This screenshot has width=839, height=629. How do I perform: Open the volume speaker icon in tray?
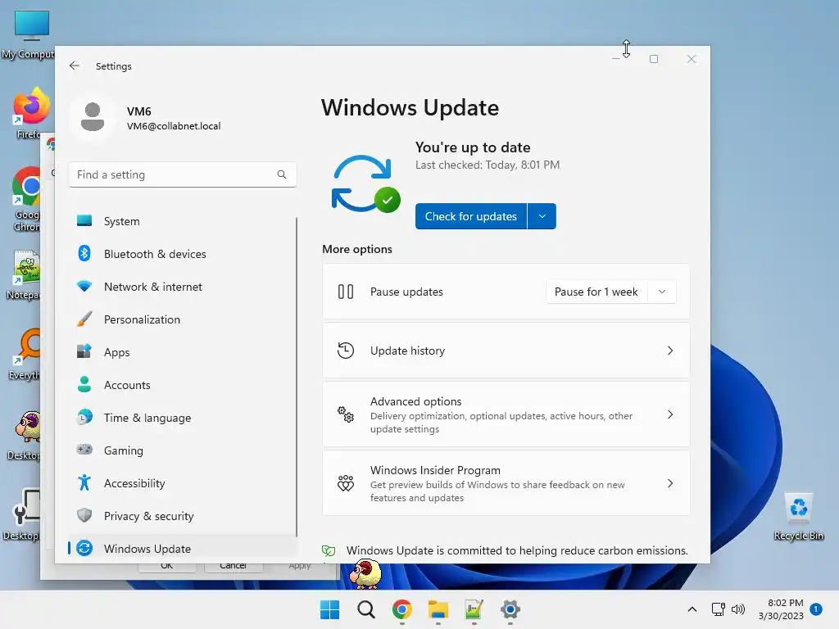(x=738, y=609)
